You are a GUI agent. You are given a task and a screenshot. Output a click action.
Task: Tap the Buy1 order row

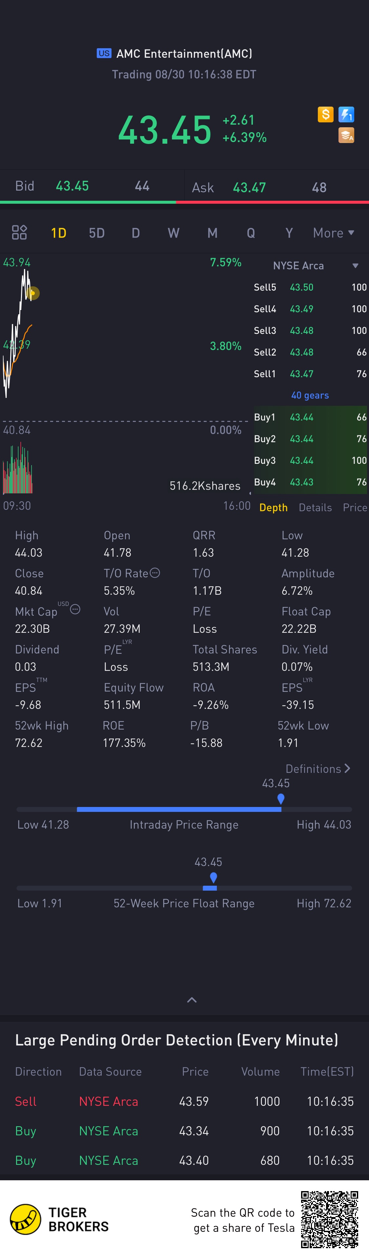click(x=310, y=417)
